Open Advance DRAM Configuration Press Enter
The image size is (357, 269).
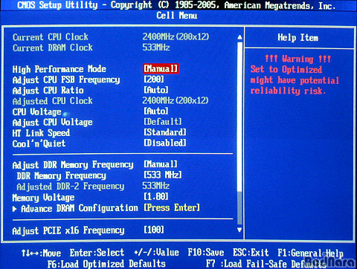click(x=172, y=207)
